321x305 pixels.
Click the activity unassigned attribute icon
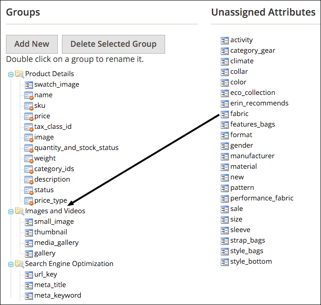point(225,40)
